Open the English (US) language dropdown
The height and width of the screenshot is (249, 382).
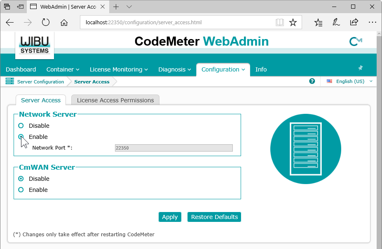(350, 81)
